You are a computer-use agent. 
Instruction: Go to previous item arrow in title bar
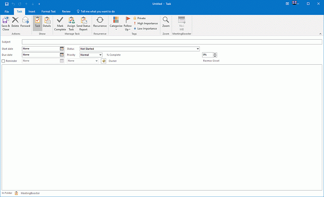click(x=26, y=4)
